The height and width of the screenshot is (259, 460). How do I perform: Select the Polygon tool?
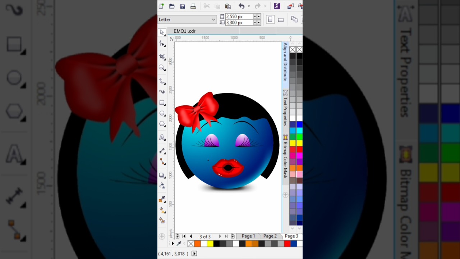162,124
